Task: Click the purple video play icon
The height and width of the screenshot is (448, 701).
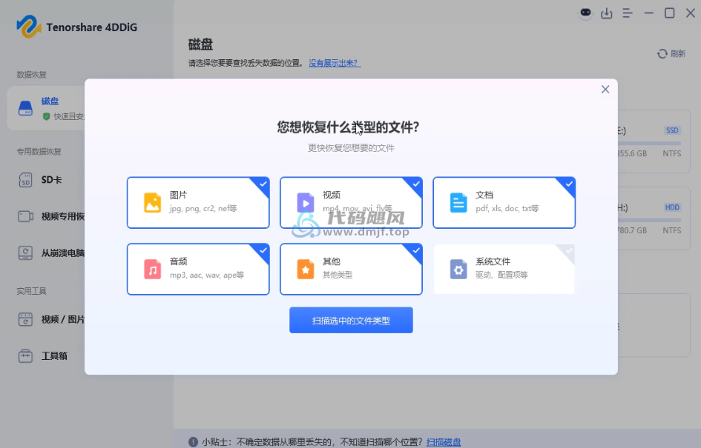Action: (306, 203)
